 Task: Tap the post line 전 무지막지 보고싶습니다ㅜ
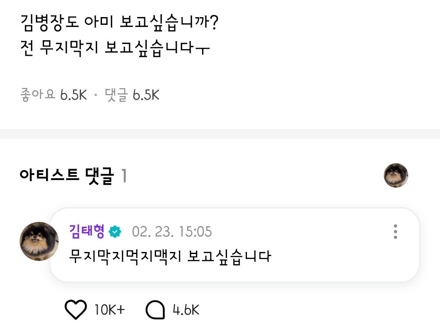coord(114,48)
